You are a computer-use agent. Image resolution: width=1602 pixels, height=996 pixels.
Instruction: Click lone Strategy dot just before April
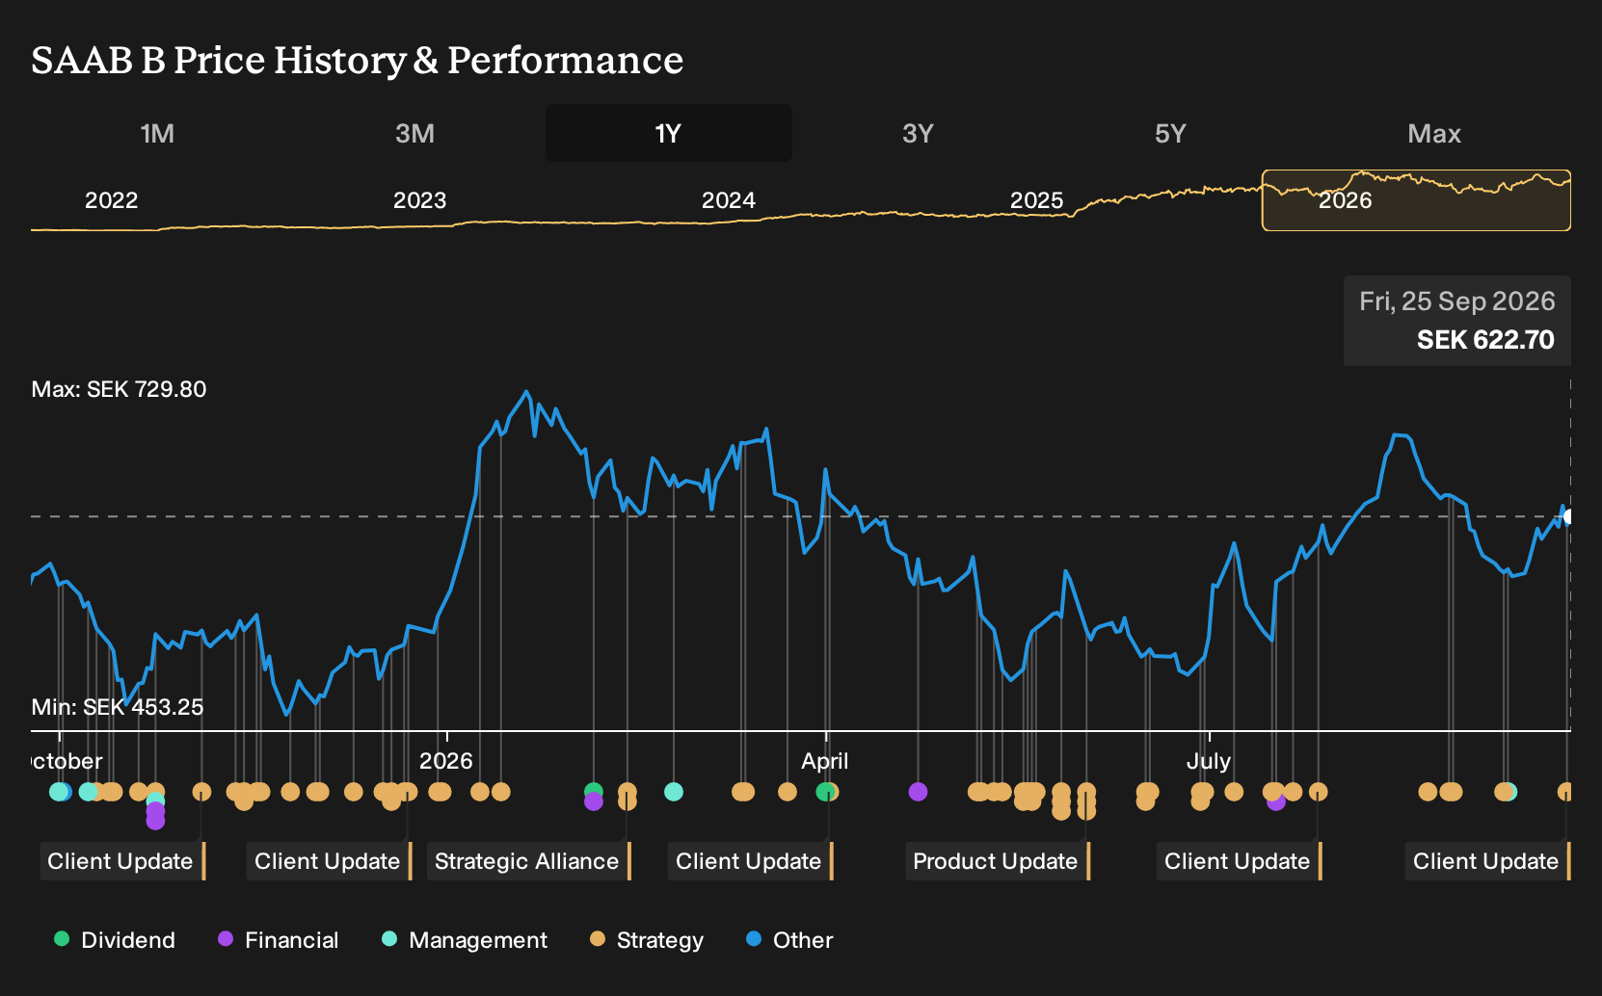click(788, 792)
